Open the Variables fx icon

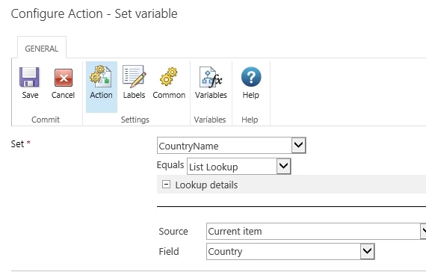[211, 77]
